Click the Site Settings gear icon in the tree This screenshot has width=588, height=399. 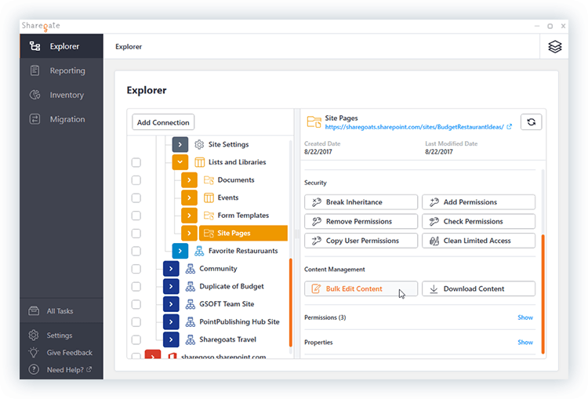pos(199,144)
